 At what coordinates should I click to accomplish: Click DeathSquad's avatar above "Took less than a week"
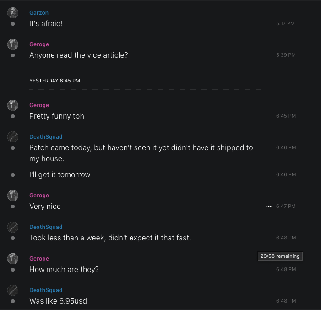(x=13, y=227)
